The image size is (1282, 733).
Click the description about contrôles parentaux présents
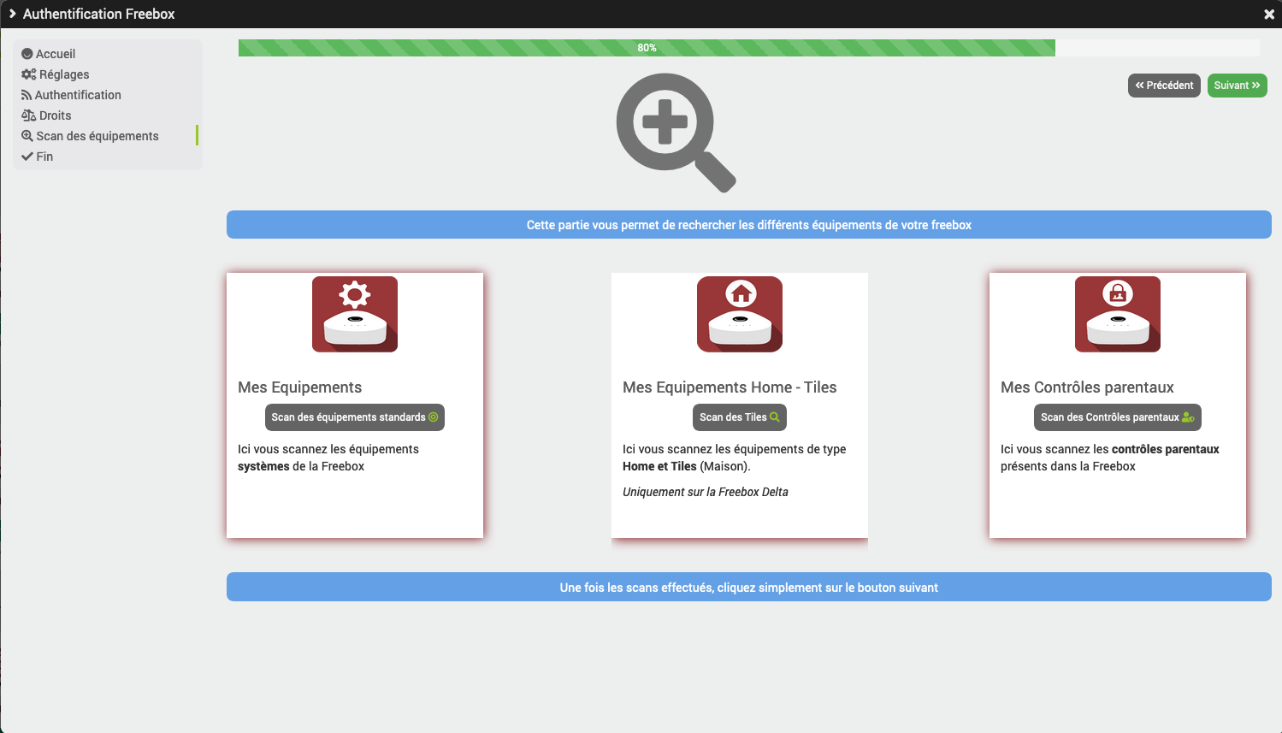1110,458
